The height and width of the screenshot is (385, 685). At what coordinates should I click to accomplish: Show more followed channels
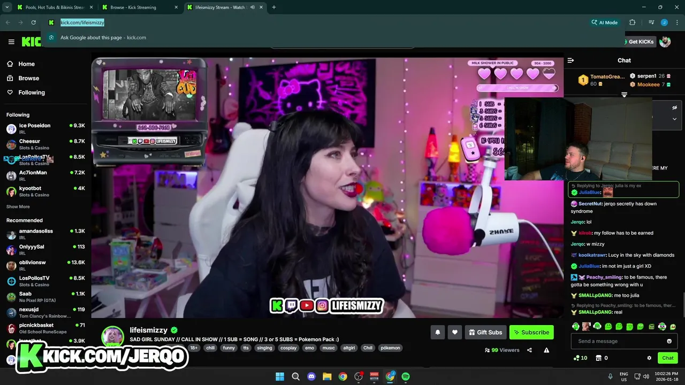click(x=18, y=207)
